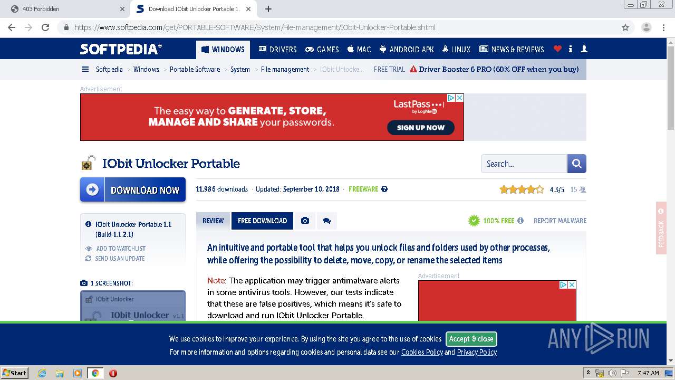
Task: Open Chrome three-dot menu
Action: click(x=662, y=27)
